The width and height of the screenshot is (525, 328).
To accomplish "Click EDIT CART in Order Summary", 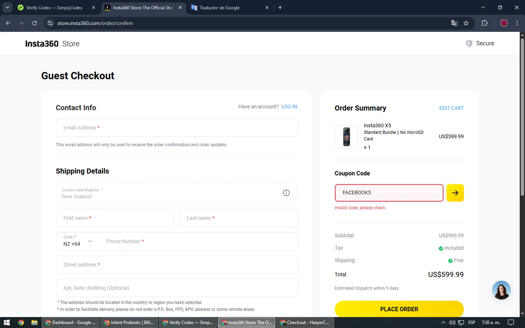I will click(451, 108).
